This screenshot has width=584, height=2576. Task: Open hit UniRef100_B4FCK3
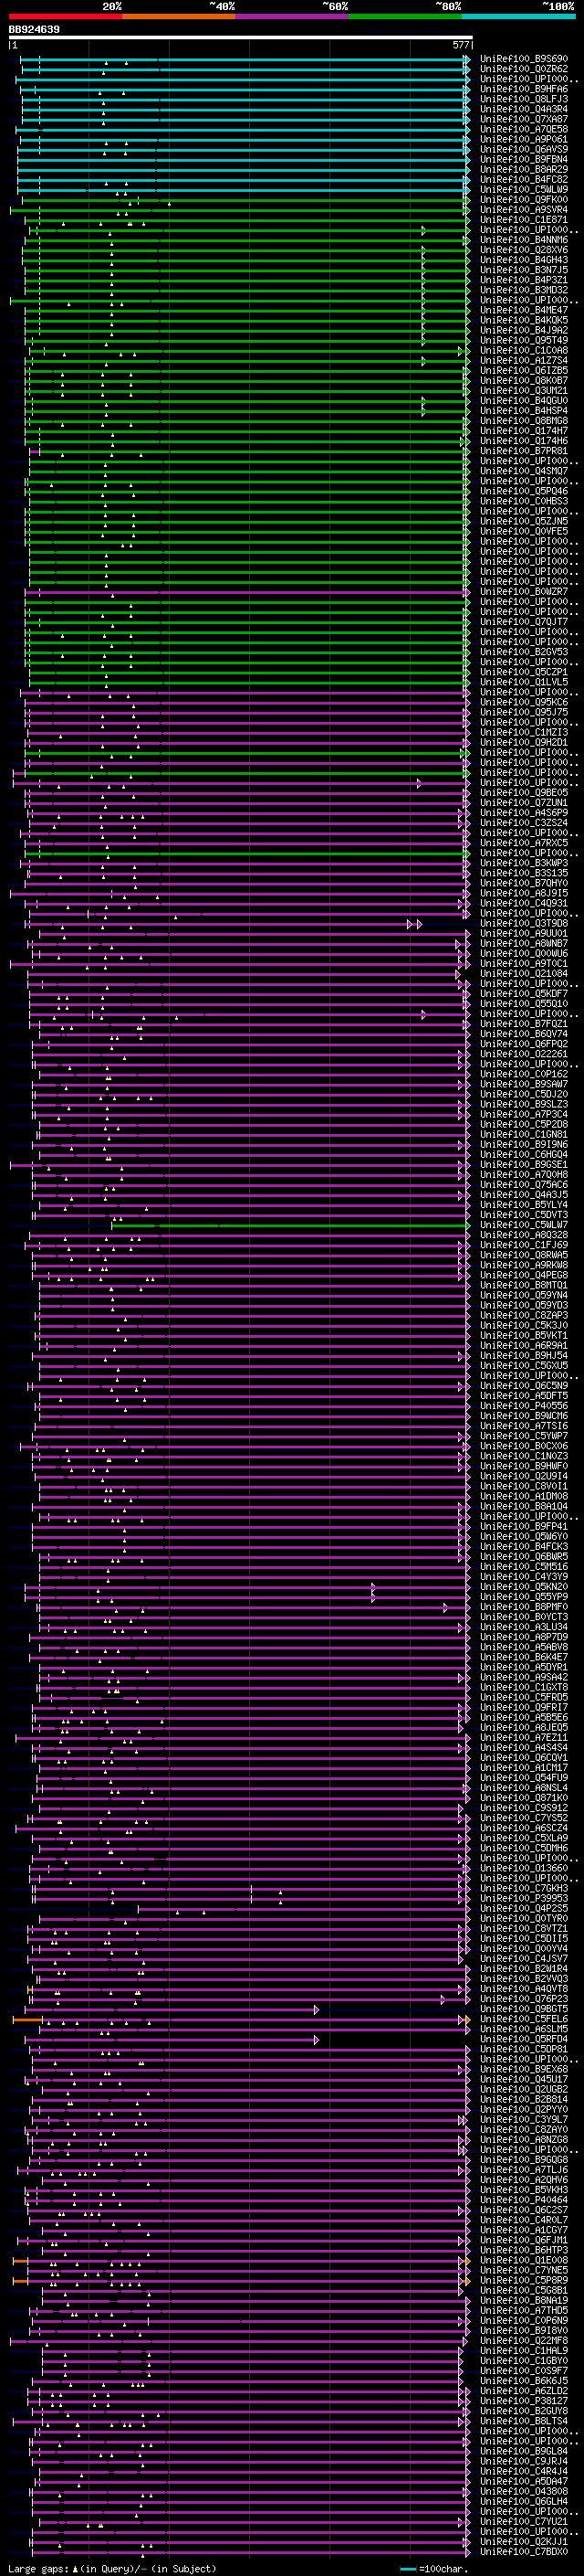524,1547
